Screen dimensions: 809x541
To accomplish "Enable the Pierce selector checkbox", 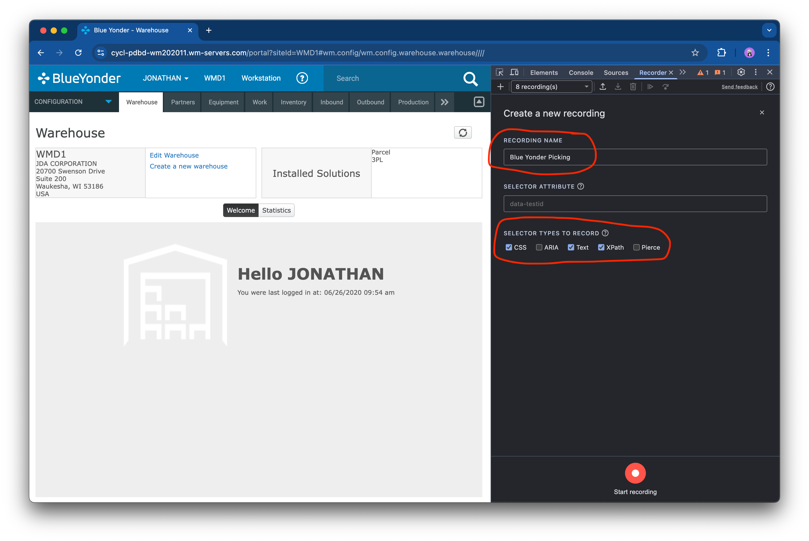I will click(x=636, y=247).
